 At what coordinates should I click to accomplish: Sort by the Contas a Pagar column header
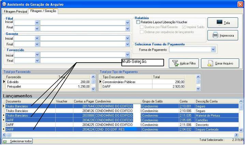pyautogui.click(x=83, y=102)
